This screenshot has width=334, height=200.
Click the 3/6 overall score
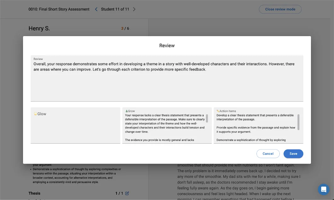coord(125,28)
